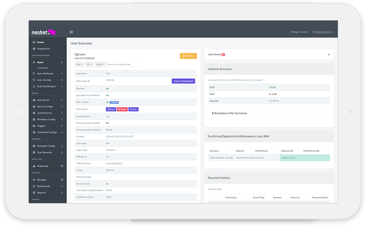Remove the Test tag with its x
The height and width of the screenshot is (226, 381).
click(81, 64)
